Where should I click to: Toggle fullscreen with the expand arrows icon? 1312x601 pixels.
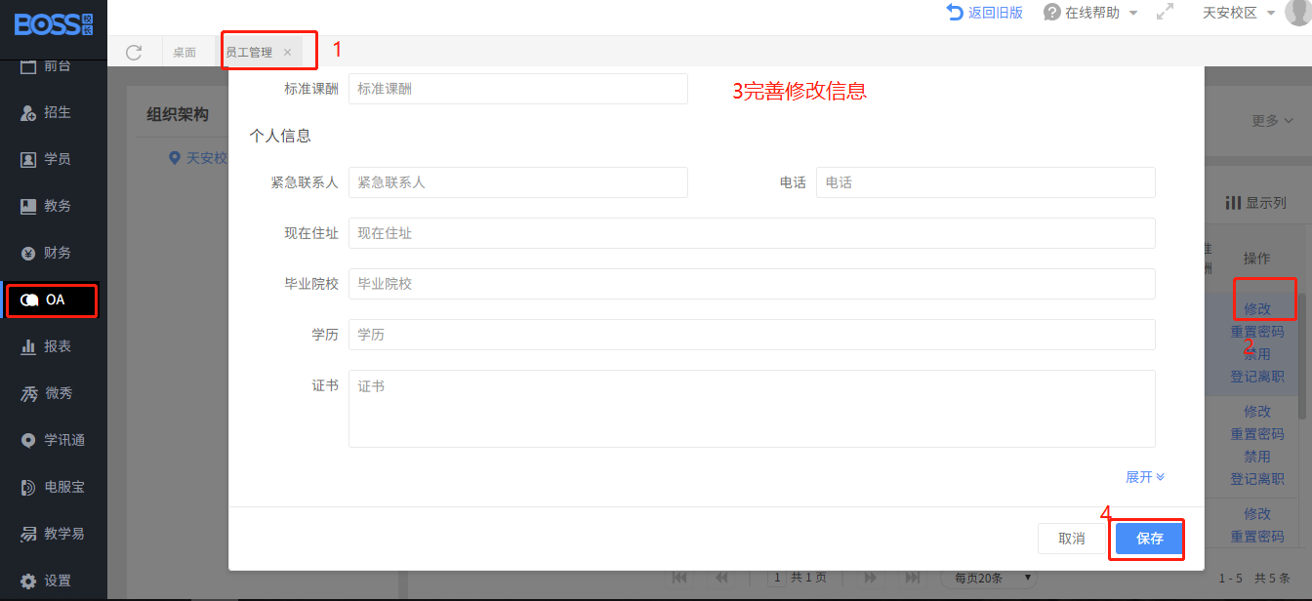pyautogui.click(x=1165, y=13)
